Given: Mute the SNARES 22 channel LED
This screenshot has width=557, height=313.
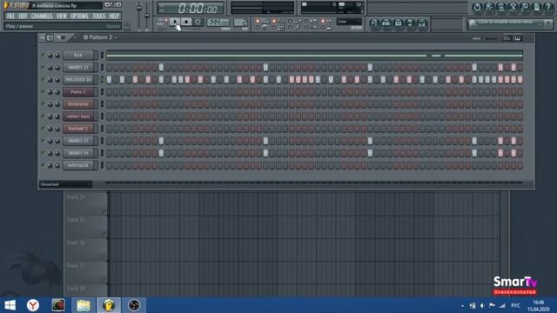Looking at the screenshot, I should pyautogui.click(x=43, y=67).
